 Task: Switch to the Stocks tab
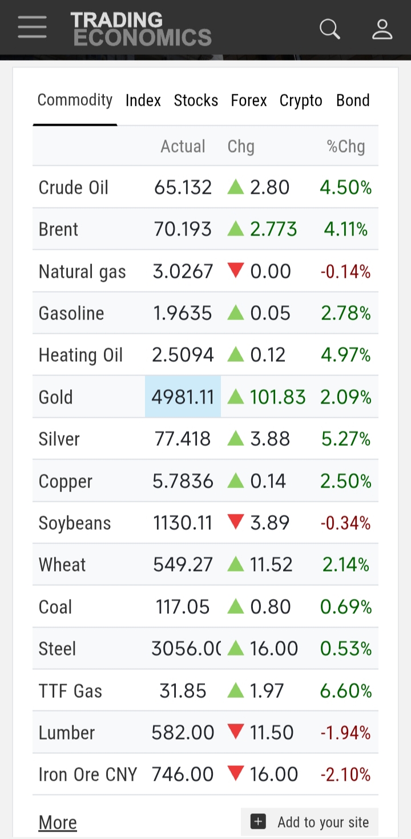pyautogui.click(x=196, y=101)
